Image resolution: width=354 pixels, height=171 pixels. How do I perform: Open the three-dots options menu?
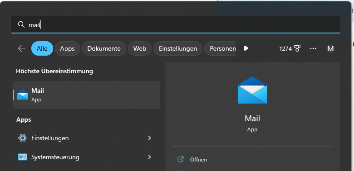(313, 48)
